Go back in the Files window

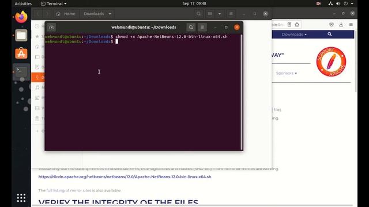[x=38, y=14]
